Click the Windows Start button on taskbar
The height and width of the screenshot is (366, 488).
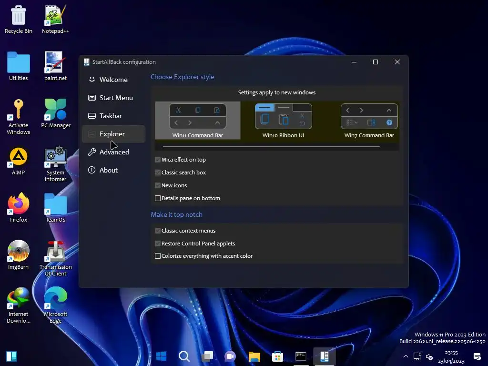[x=161, y=356]
